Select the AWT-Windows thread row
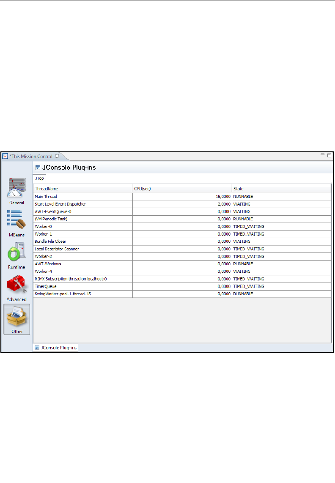 click(182, 264)
